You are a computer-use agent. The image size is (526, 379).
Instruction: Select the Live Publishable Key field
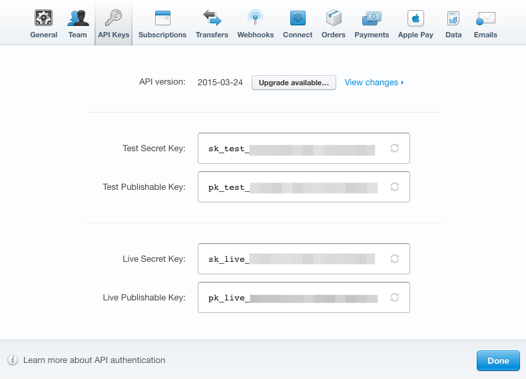pos(304,297)
